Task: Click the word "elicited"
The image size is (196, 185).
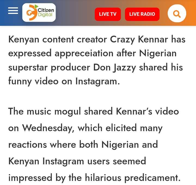Action: coord(121,128)
